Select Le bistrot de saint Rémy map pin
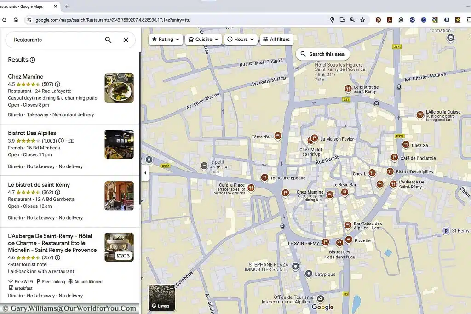Viewport: 471px width, 314px height. [x=348, y=88]
